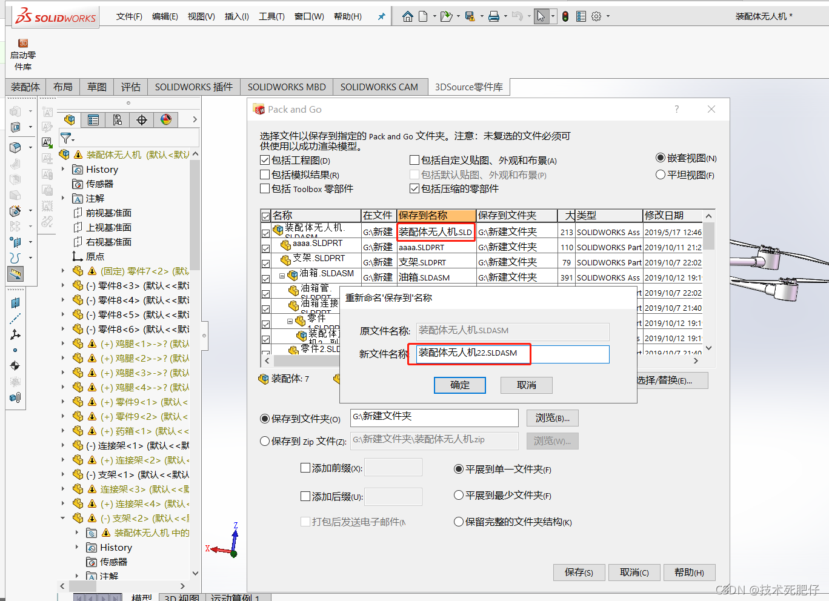Screen dimensions: 829x601
Task: Open the 插入(I) menu
Action: pyautogui.click(x=237, y=16)
